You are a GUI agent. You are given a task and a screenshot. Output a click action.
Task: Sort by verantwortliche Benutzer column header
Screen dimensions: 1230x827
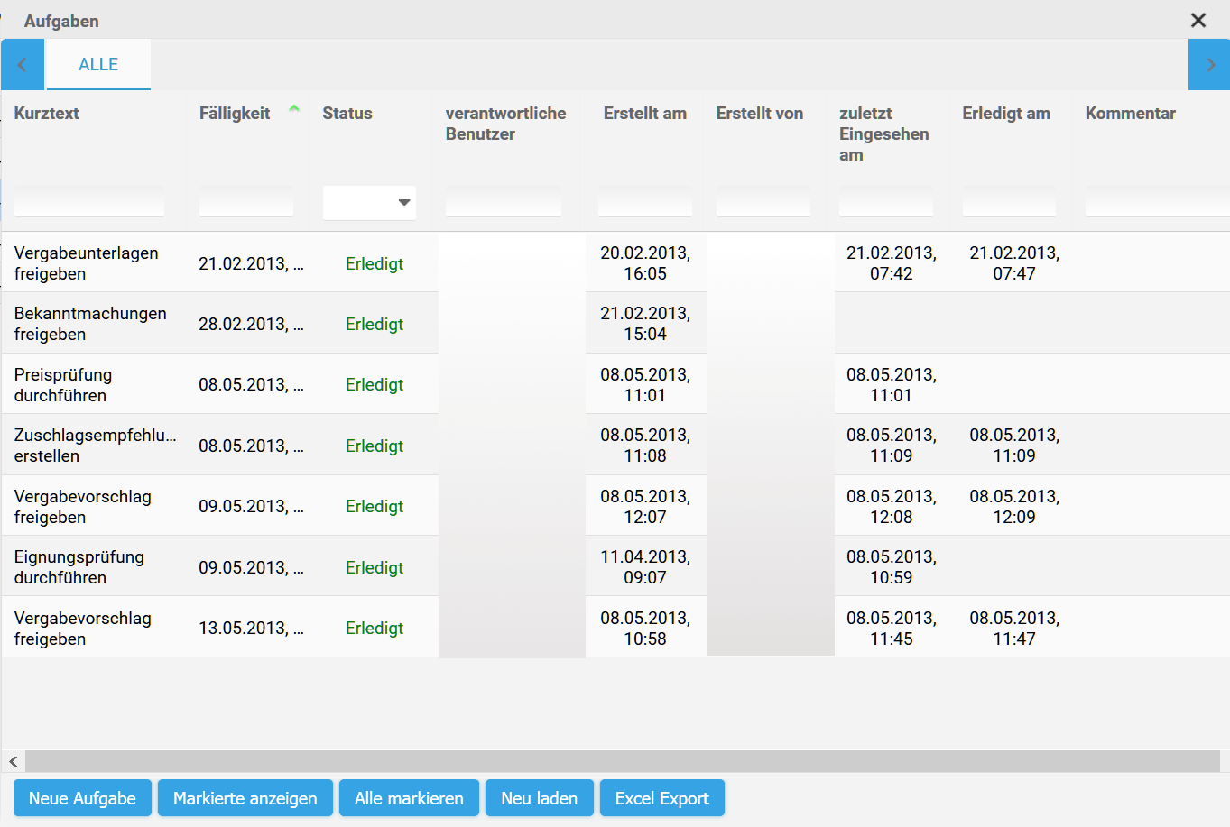[x=506, y=124]
